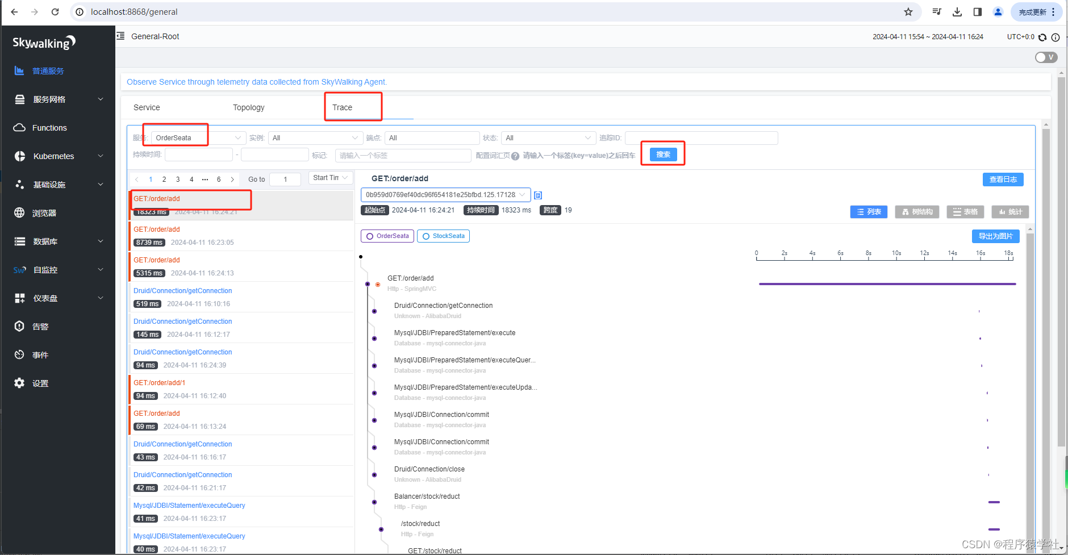Viewport: 1068px width, 555px height.
Task: Open the 普通服务 sidebar item
Action: pos(48,71)
